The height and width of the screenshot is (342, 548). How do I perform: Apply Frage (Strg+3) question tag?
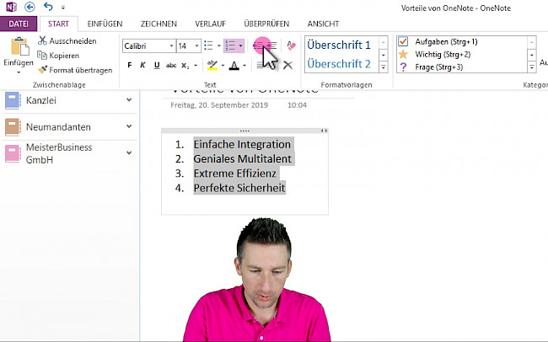pyautogui.click(x=432, y=67)
